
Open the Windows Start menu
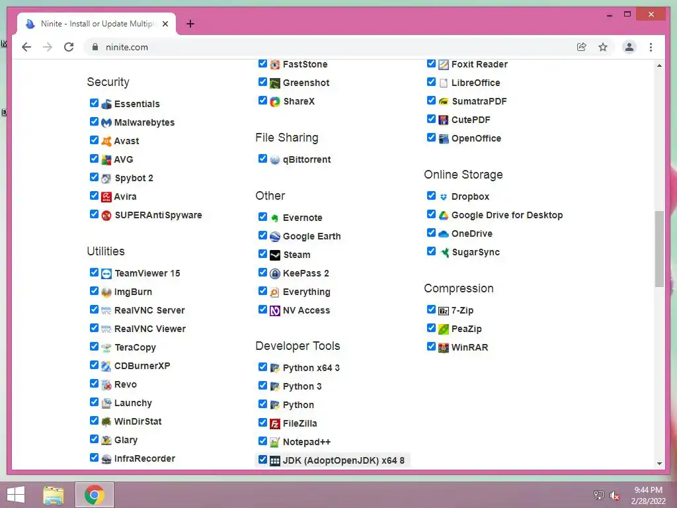[16, 495]
